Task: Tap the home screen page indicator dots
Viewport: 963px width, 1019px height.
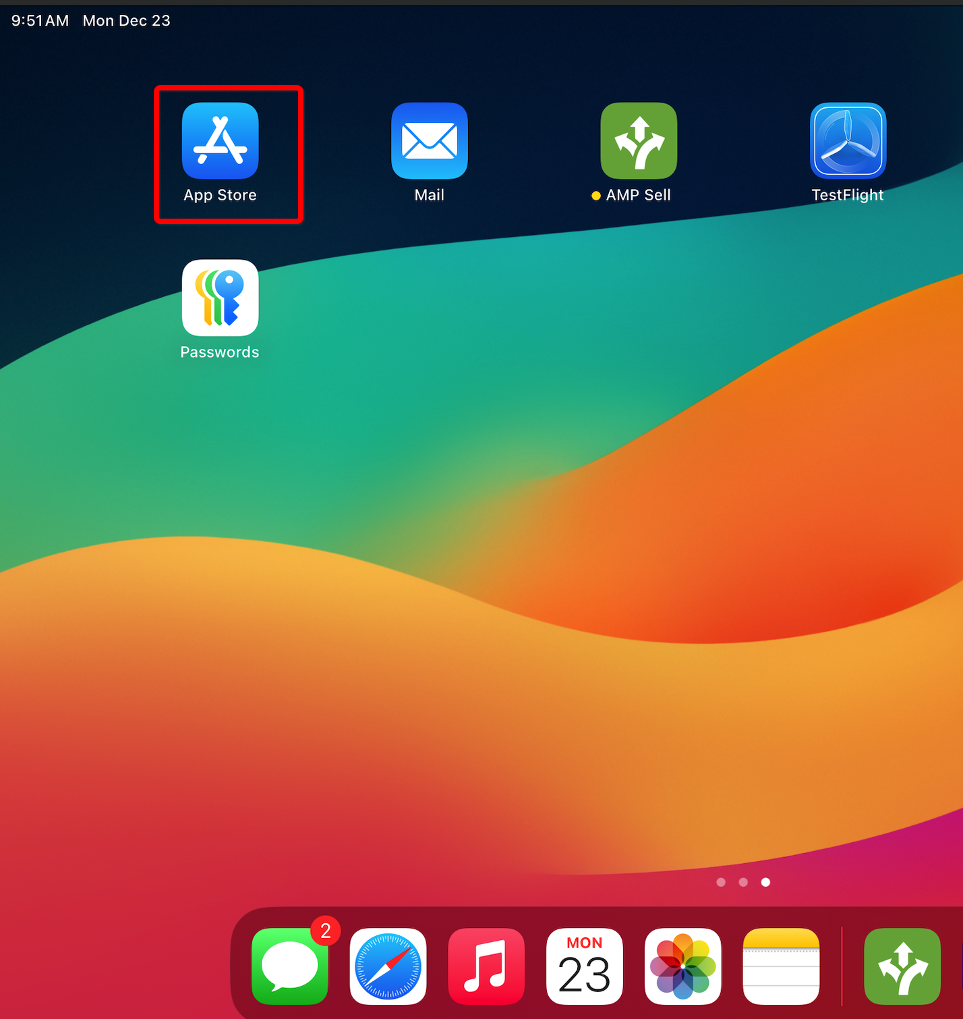Action: tap(743, 882)
